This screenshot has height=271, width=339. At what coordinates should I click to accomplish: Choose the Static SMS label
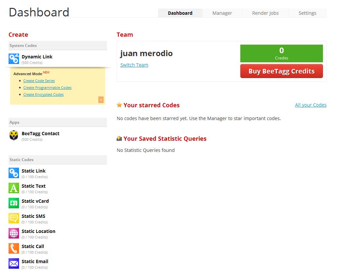[33, 216]
